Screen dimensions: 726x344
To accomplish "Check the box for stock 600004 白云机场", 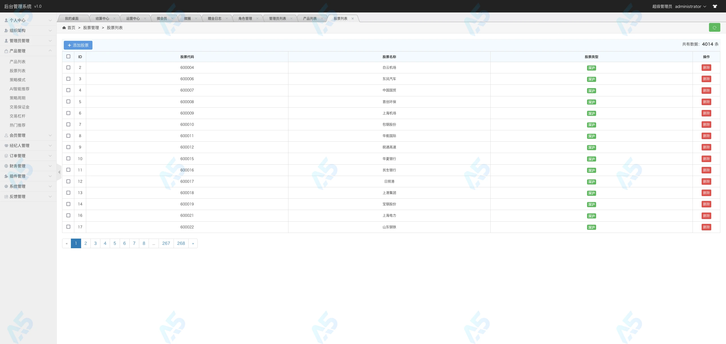I will pyautogui.click(x=68, y=67).
